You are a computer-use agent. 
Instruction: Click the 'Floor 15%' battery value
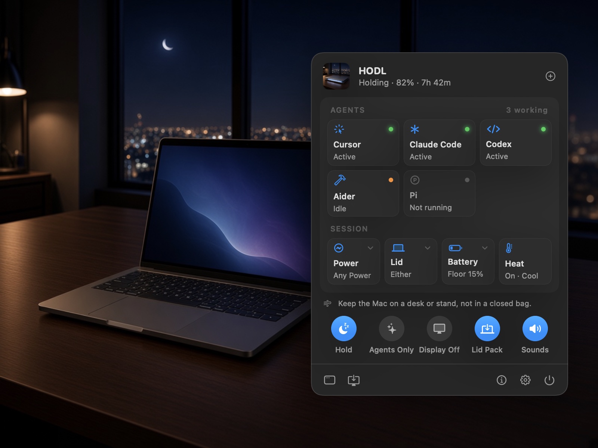(465, 274)
